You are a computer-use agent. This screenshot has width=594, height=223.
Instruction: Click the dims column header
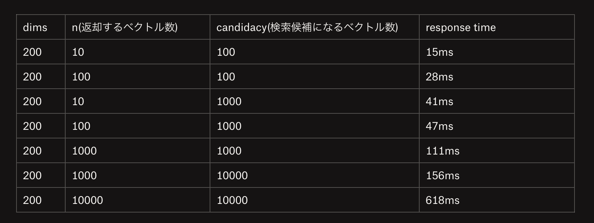(41, 27)
